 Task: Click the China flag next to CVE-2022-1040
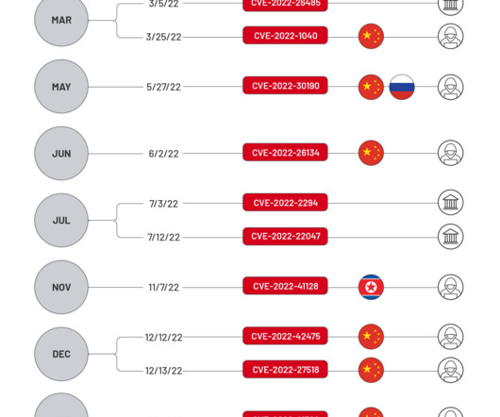point(371,37)
